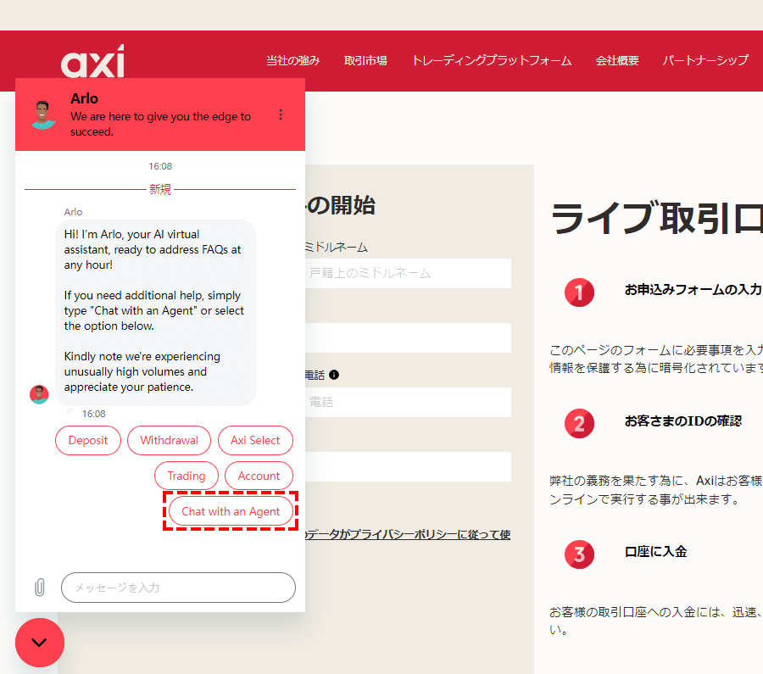Click the ミドルネーム input field
Image resolution: width=763 pixels, height=674 pixels.
408,273
